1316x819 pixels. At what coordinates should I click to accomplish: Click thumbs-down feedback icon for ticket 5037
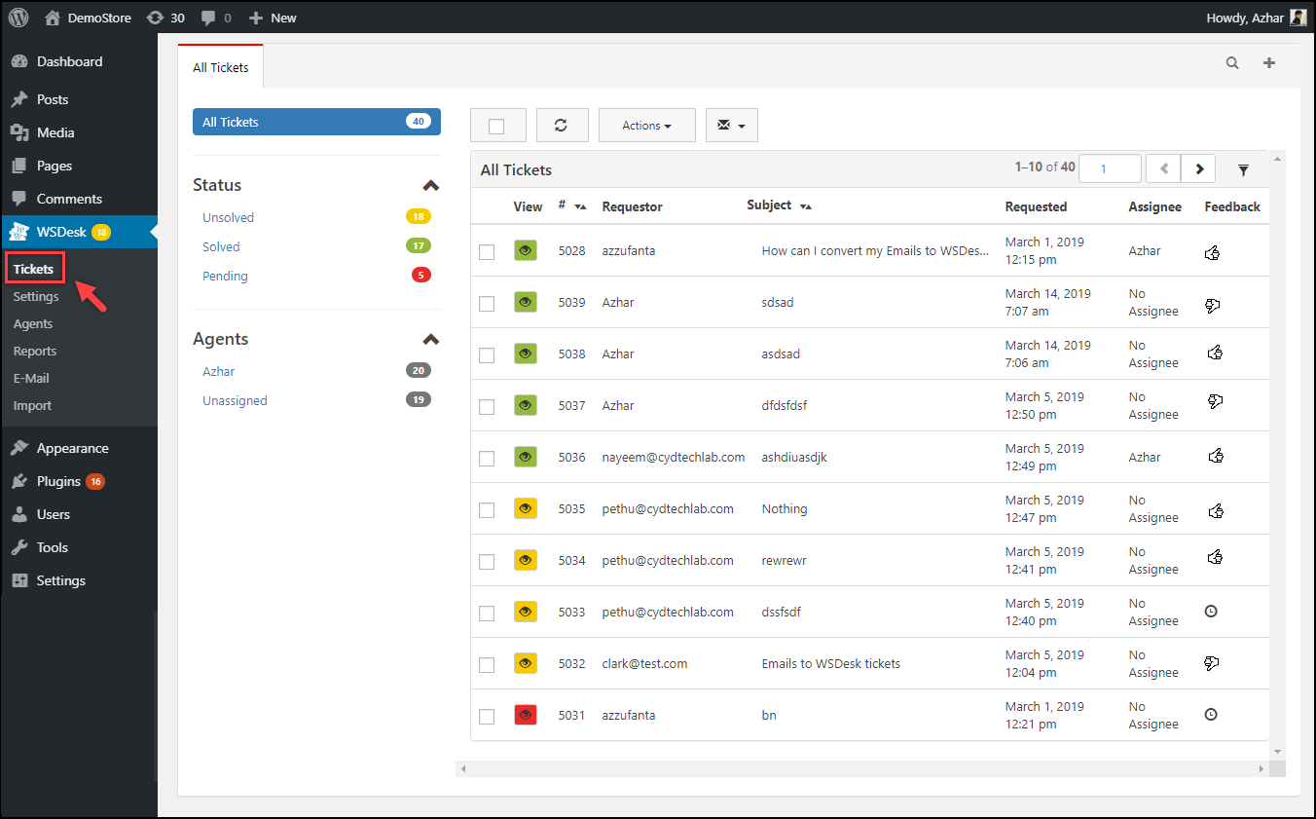1215,400
